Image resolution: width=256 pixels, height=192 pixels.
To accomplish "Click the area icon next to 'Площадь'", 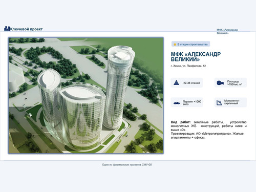I will click(220, 83).
